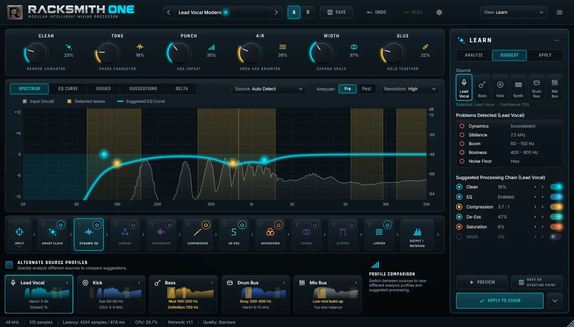574x327 pixels.
Task: Open the settings gear in top bar
Action: (439, 12)
